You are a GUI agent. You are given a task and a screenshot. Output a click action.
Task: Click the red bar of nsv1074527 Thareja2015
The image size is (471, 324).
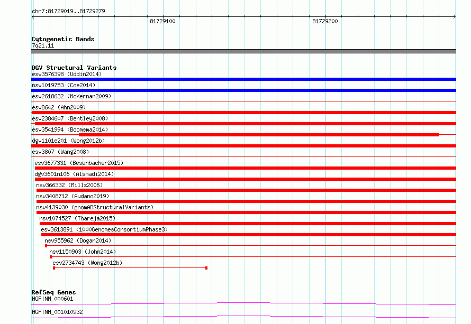[248, 224]
